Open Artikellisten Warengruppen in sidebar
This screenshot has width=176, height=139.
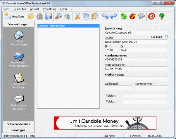(18, 60)
